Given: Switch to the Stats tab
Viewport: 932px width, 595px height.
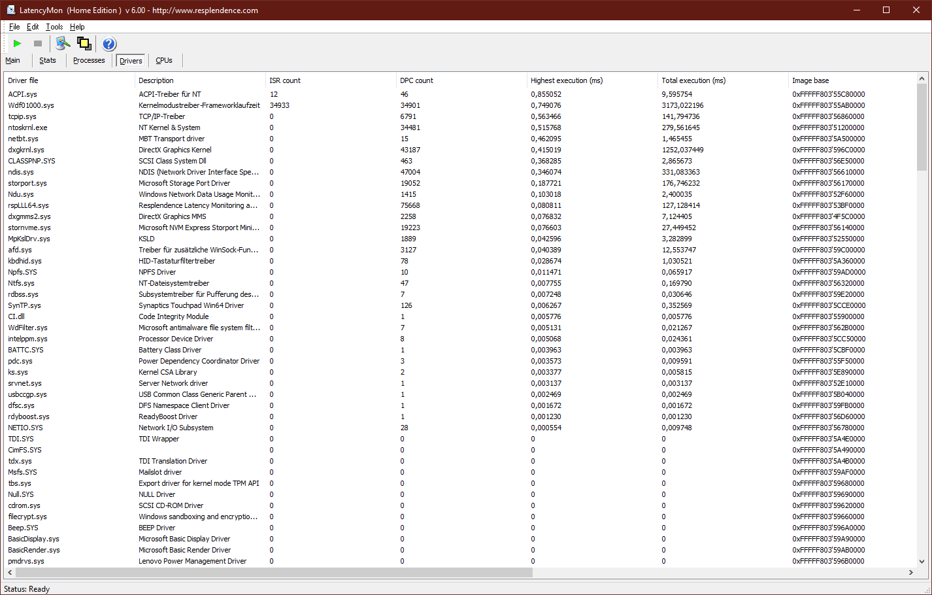Looking at the screenshot, I should coord(48,60).
